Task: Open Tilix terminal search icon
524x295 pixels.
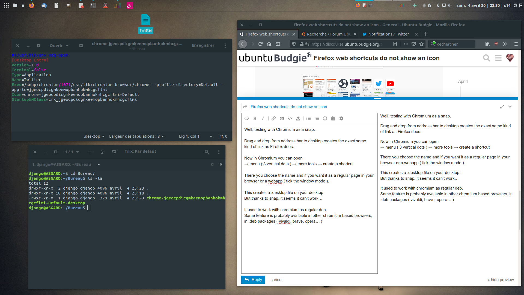Action: tap(207, 152)
